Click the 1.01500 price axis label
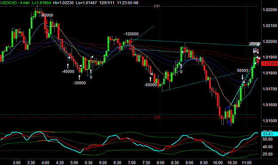 coord(270,121)
